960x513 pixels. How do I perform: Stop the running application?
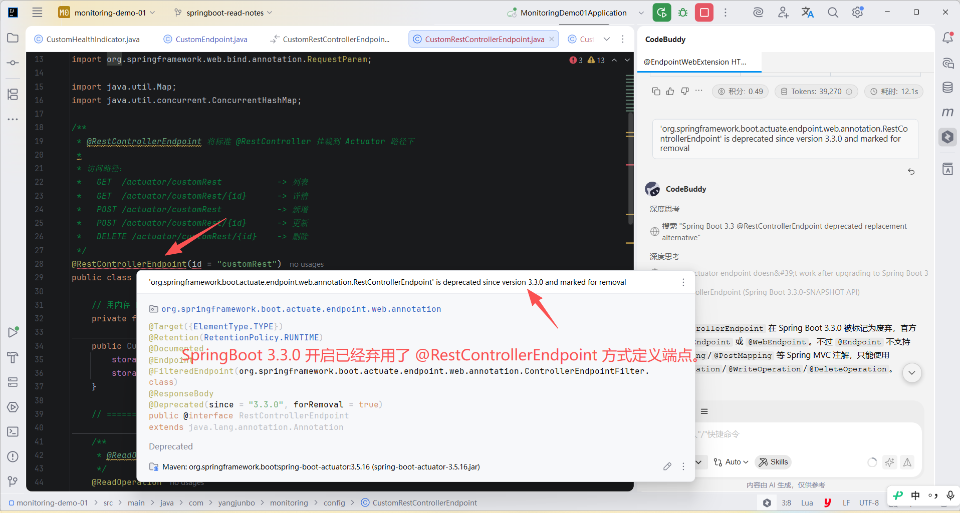tap(704, 13)
